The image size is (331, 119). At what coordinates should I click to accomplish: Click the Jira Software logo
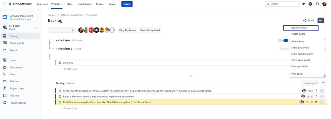click(x=20, y=4)
